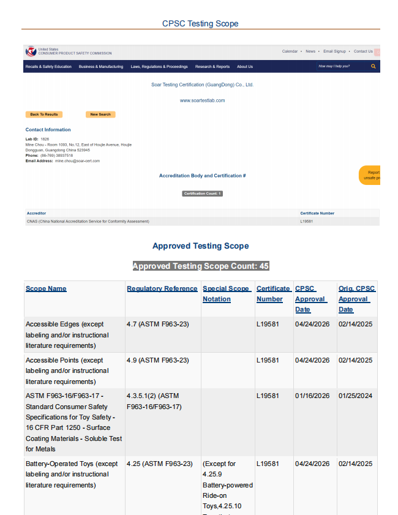
Task: Click the email address mine.chou@soar-cert.com
Action: tap(78, 161)
